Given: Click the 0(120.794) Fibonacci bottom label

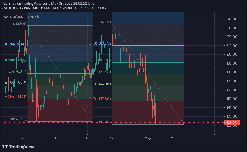Looking at the screenshot, I should (103, 122).
